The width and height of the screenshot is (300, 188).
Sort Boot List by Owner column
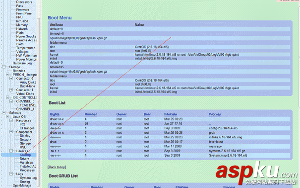(x=121, y=114)
